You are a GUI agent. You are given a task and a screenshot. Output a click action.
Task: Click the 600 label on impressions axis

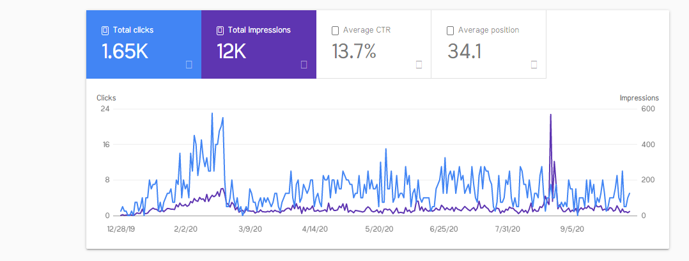tap(649, 109)
